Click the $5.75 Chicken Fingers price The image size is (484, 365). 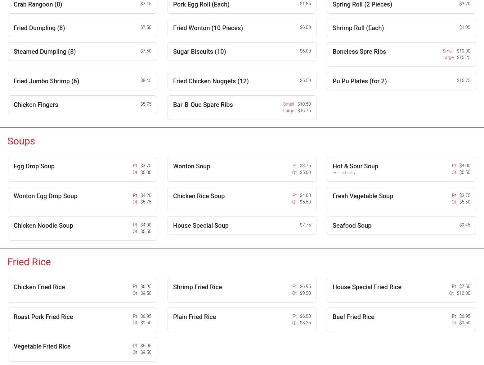click(x=146, y=104)
